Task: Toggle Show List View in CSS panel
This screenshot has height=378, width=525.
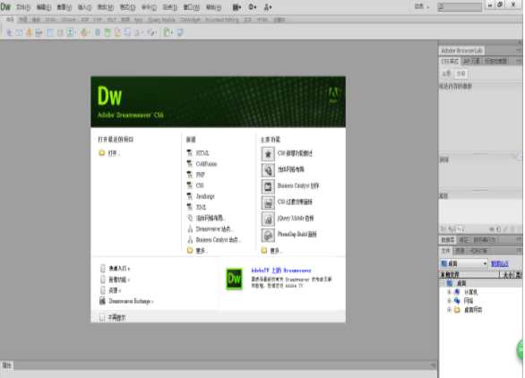Action: 452,229
